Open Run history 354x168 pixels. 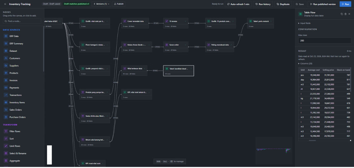click(x=263, y=4)
